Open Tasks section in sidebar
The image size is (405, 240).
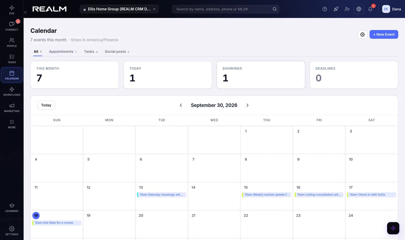click(x=12, y=59)
